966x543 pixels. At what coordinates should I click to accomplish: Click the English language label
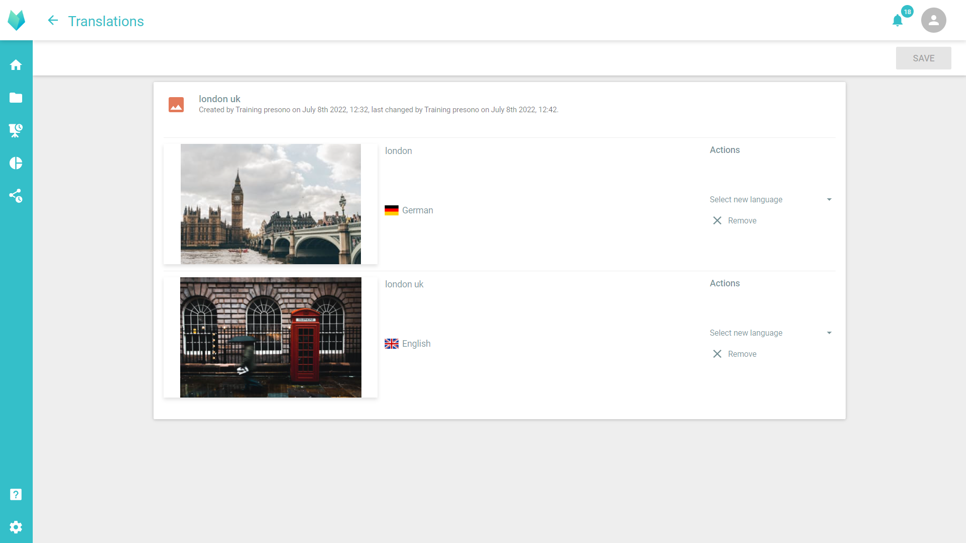[416, 344]
